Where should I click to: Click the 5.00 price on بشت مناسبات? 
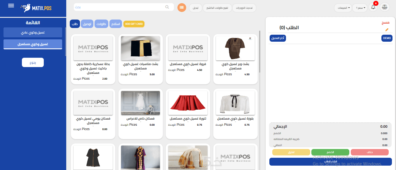point(152,74)
